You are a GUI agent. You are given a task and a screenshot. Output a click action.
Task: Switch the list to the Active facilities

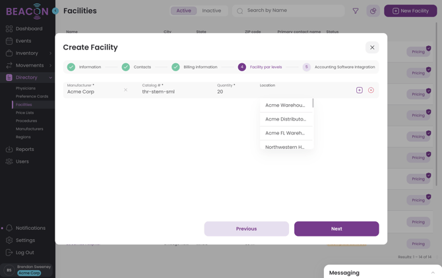tap(183, 11)
